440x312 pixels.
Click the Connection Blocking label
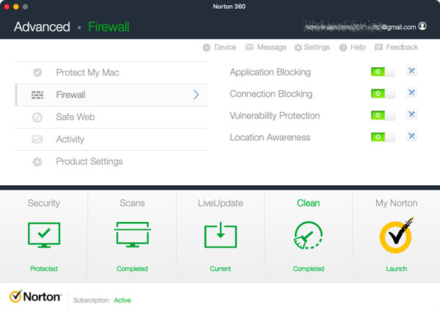pos(271,94)
